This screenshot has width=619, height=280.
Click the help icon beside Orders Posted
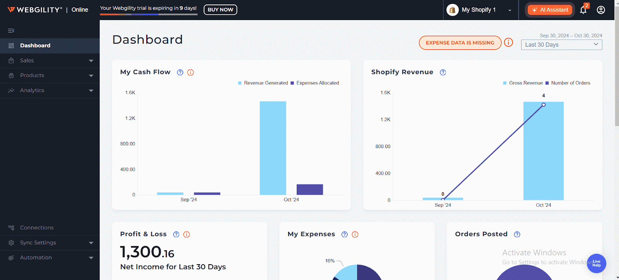517,234
